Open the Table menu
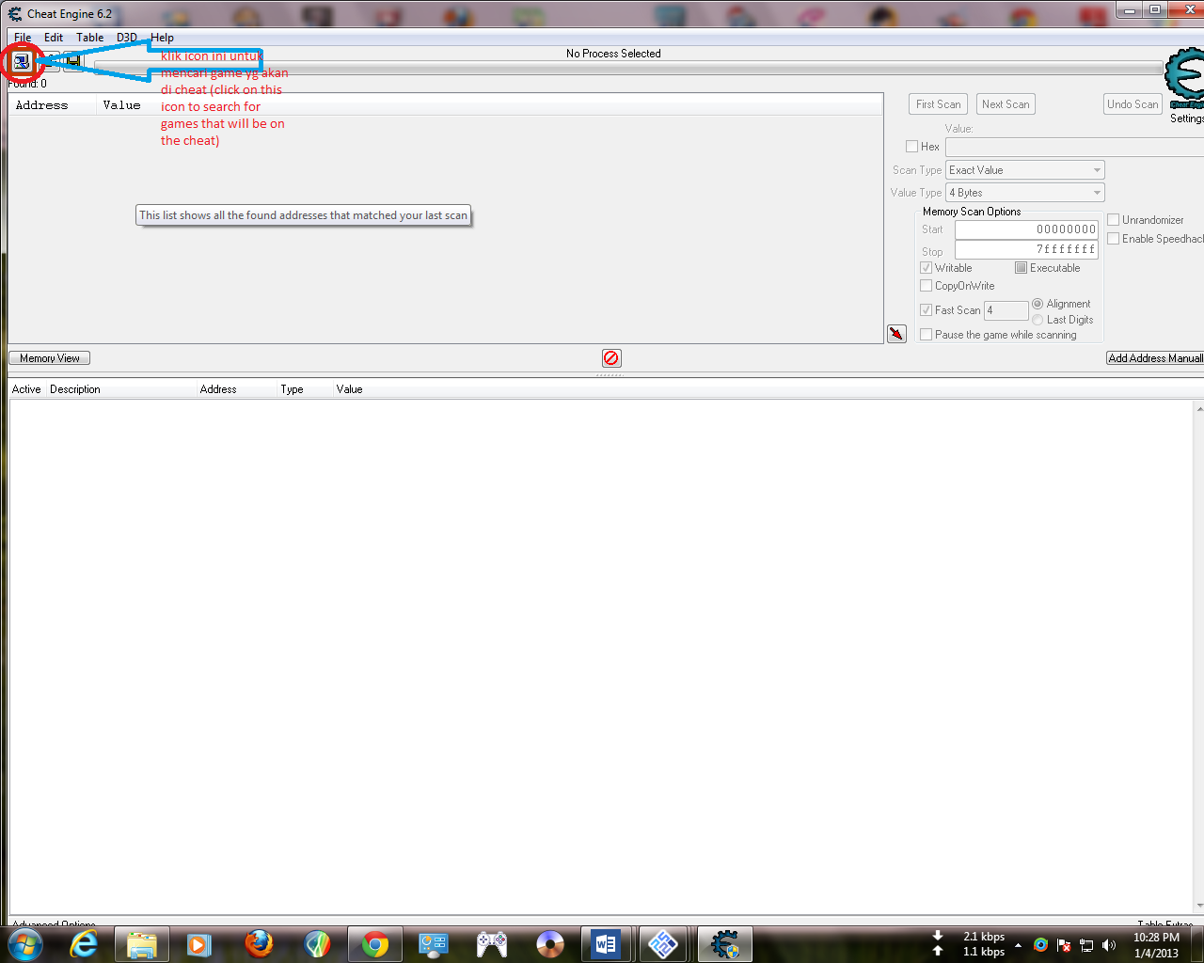This screenshot has width=1204, height=963. [89, 37]
